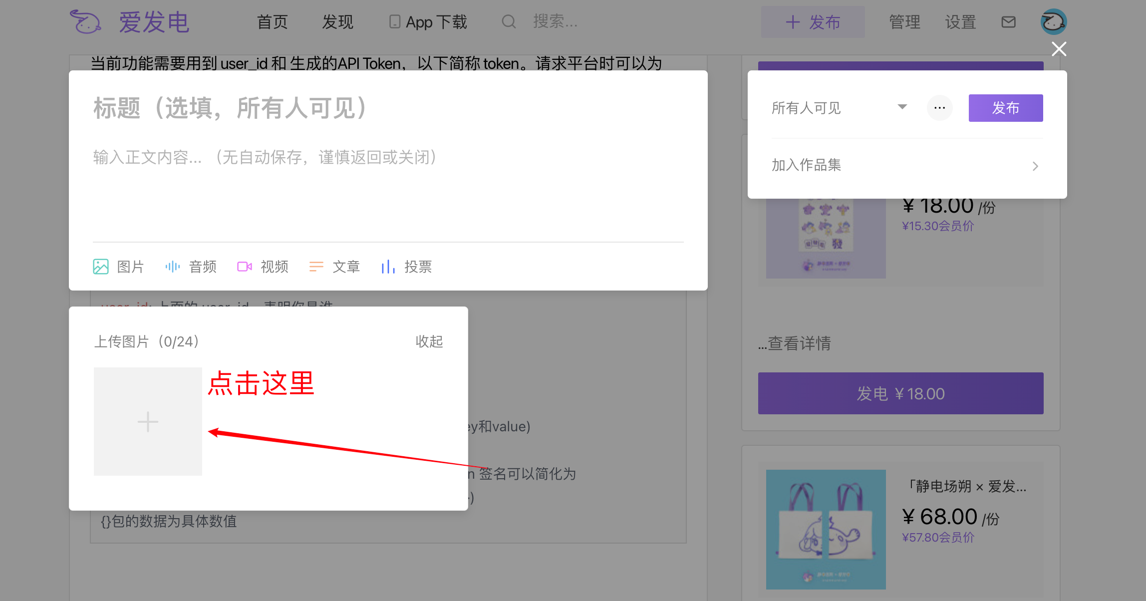The image size is (1146, 601).
Task: Open the mail inbox icon
Action: pyautogui.click(x=1008, y=22)
